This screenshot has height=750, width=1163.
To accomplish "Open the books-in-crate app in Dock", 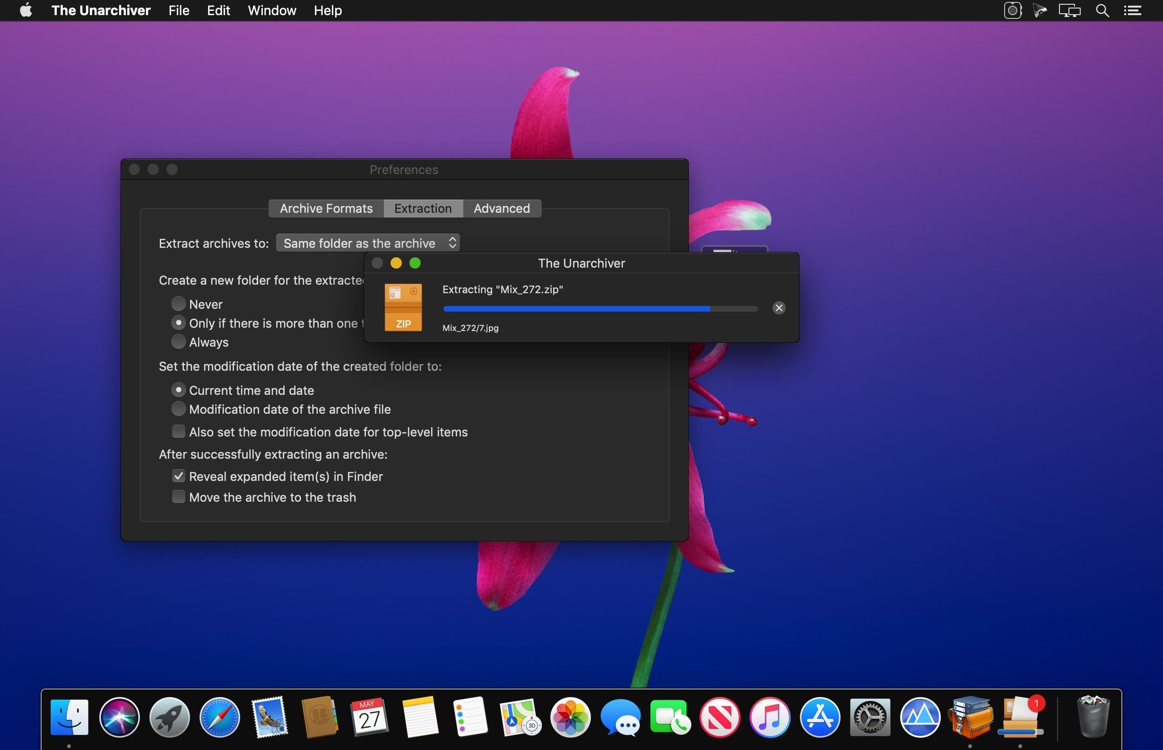I will [971, 717].
